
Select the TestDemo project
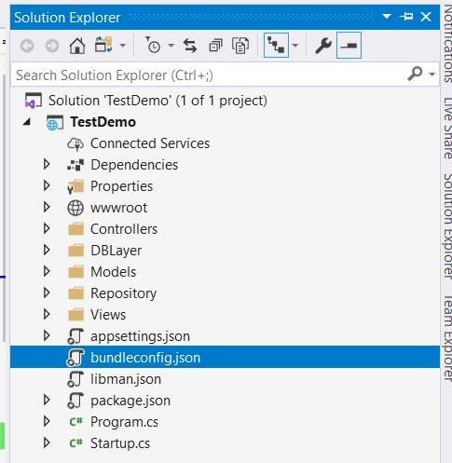coord(103,122)
